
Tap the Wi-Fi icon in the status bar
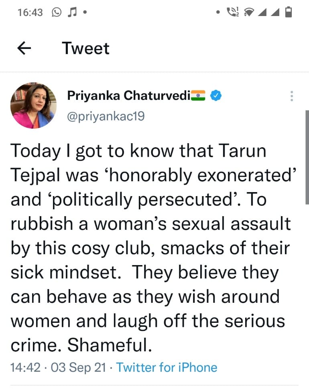[x=249, y=12]
